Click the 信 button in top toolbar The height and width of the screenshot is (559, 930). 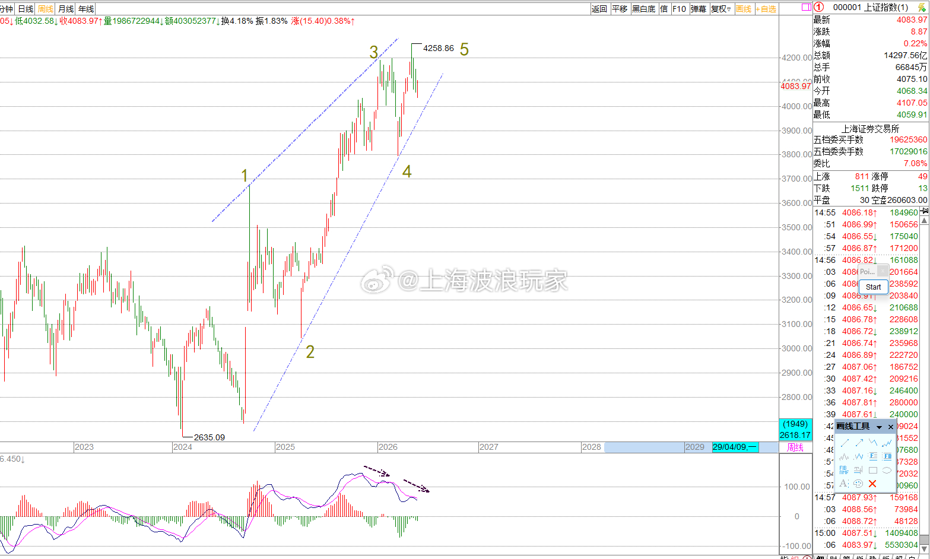pos(664,9)
